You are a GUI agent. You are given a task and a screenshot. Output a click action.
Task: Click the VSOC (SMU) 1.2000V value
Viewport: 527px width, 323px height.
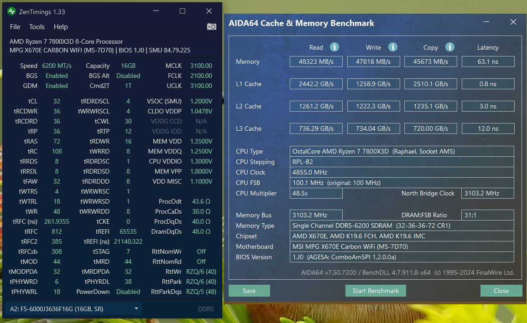[201, 101]
